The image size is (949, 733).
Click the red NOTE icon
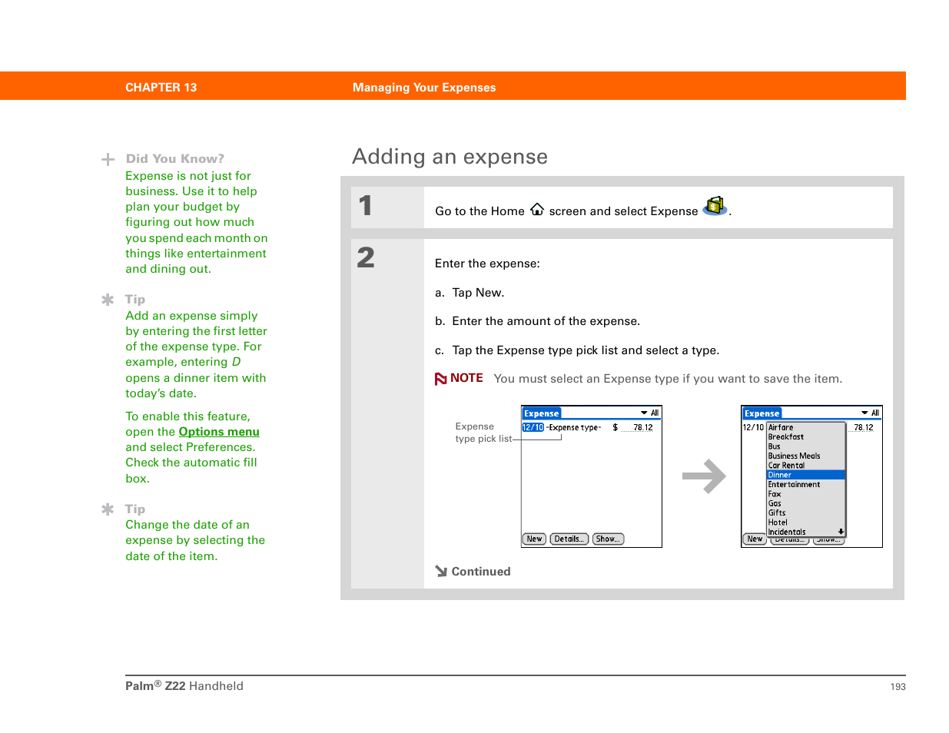441,379
